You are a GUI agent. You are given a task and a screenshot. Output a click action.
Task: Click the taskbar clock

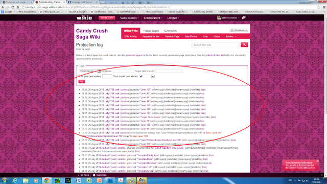click(x=316, y=180)
